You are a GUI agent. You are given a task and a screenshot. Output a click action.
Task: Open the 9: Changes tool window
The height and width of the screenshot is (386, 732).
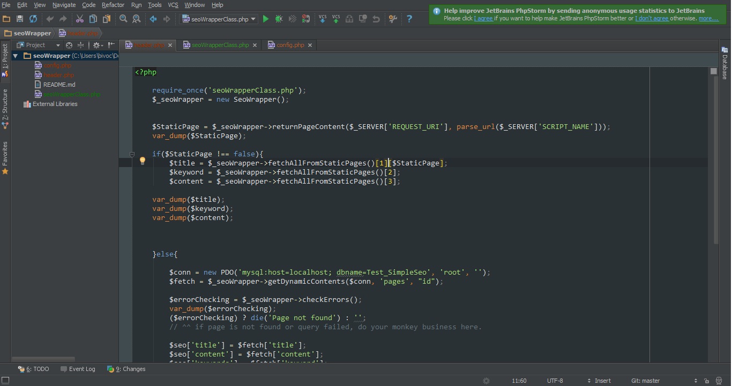click(126, 369)
